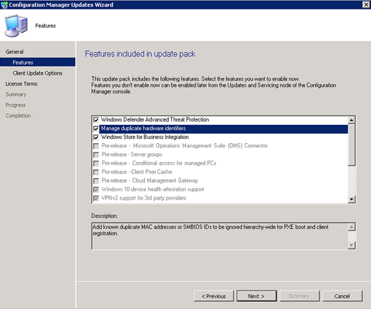
Task: Toggle VPNv2 support for 3rd party providers checkbox
Action: point(96,198)
